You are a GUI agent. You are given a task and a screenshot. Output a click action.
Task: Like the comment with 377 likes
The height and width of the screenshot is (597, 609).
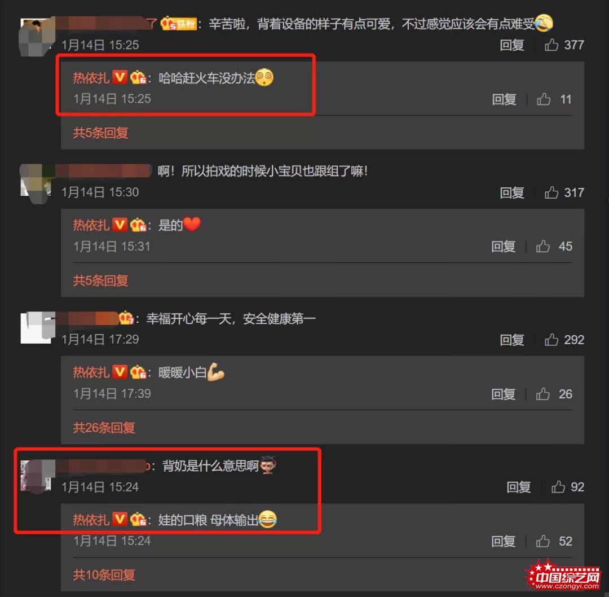coord(551,45)
